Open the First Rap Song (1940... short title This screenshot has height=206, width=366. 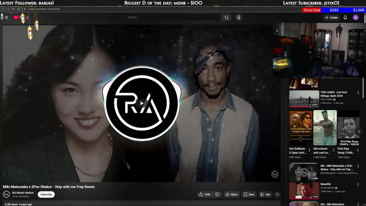click(x=346, y=151)
